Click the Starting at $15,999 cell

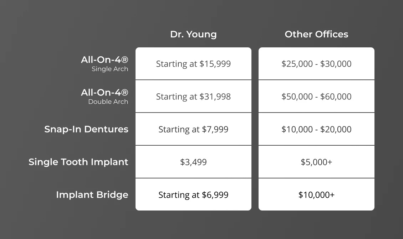coord(193,64)
